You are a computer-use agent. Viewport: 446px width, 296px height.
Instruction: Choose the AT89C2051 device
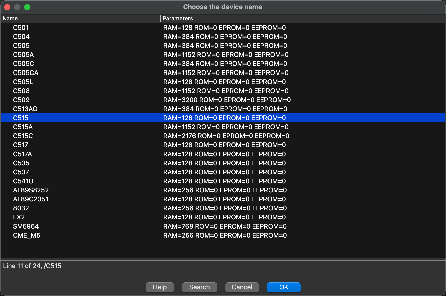(30, 199)
